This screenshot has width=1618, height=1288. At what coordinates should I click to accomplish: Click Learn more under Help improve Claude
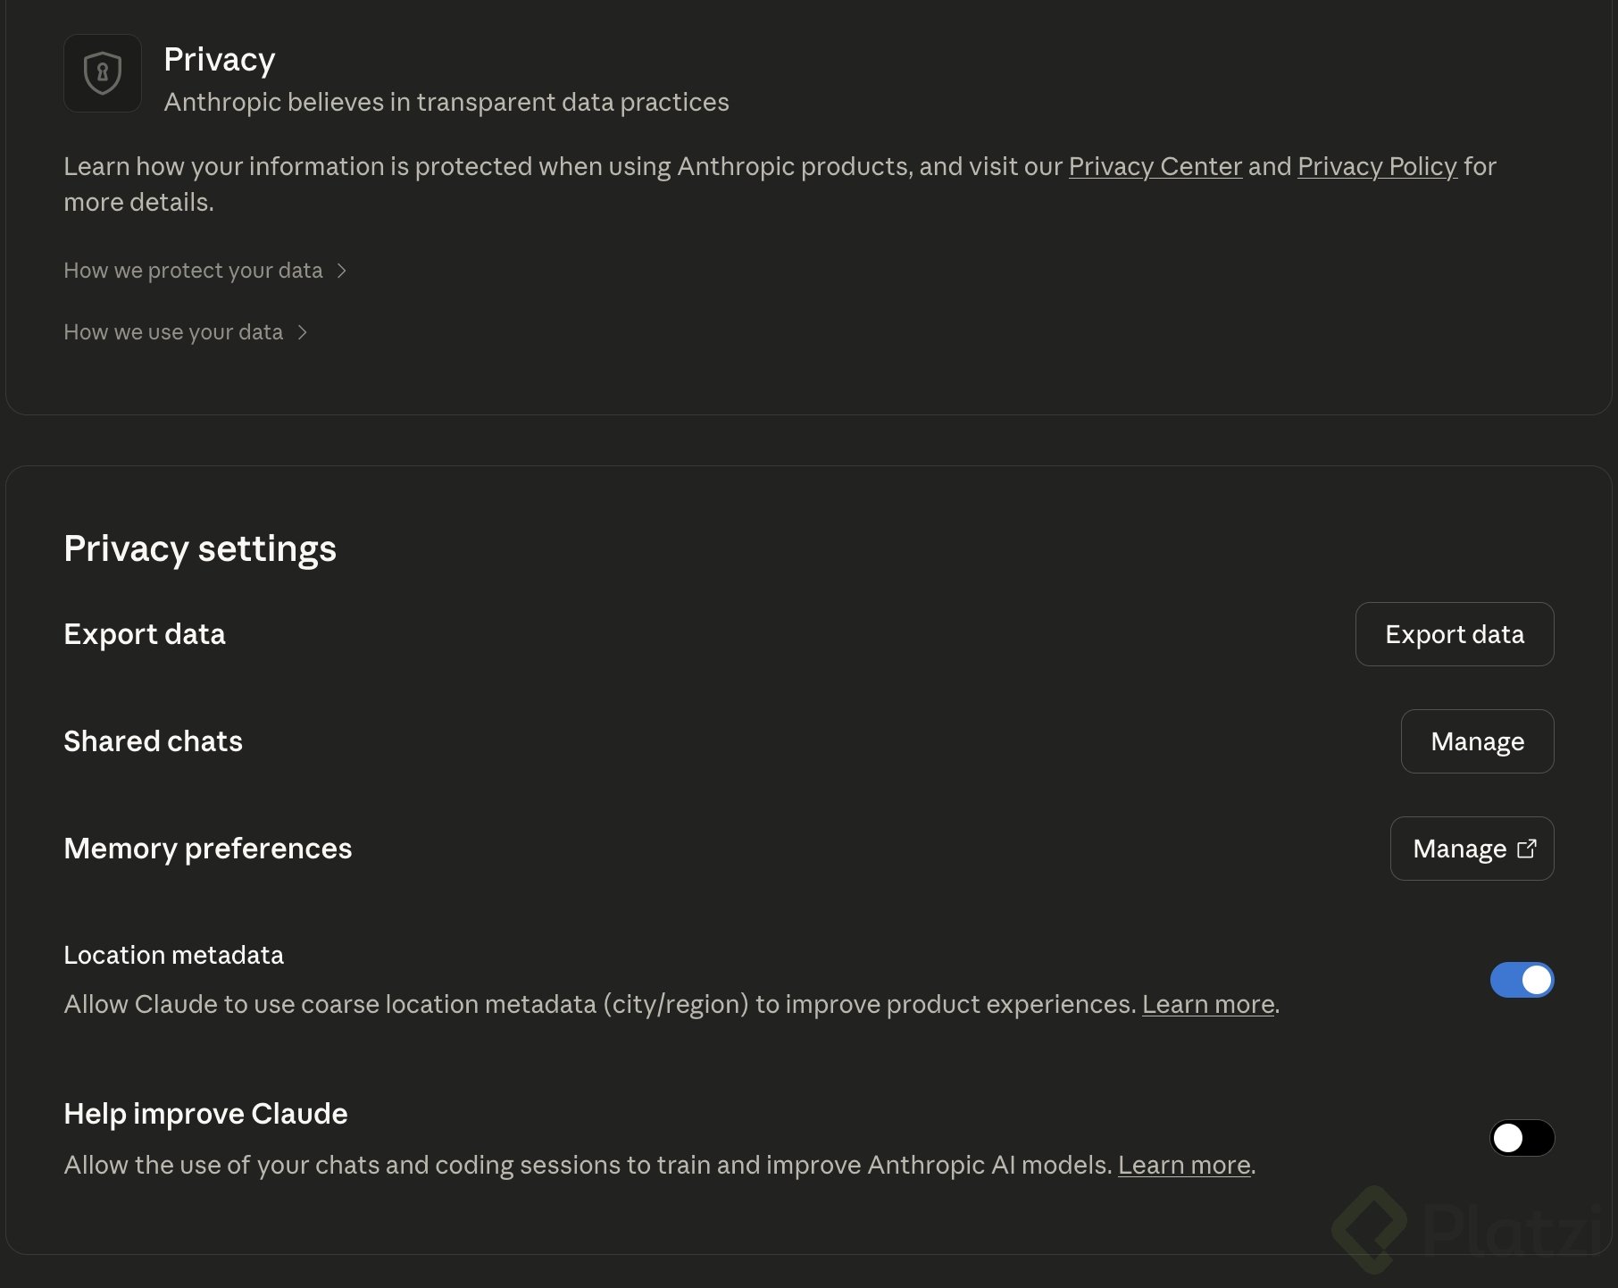pyautogui.click(x=1183, y=1165)
